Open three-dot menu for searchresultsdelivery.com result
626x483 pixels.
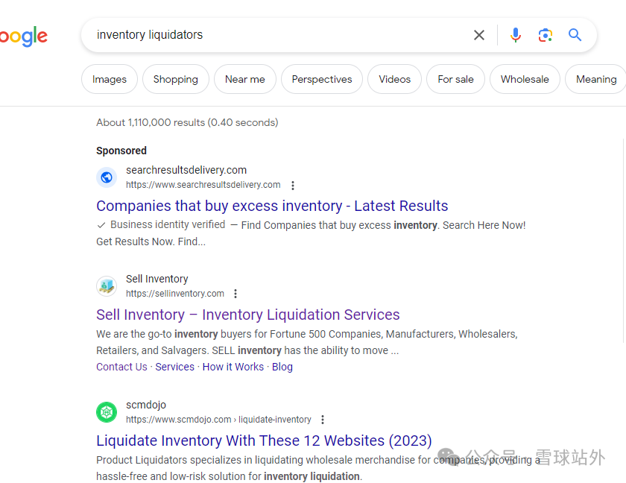pyautogui.click(x=293, y=186)
